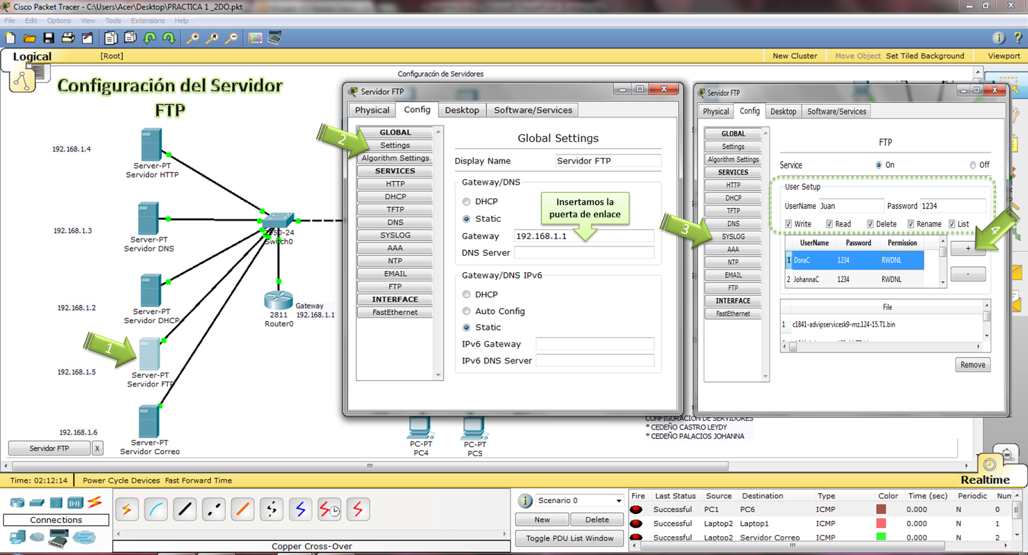Toggle the Rename permission checkbox
This screenshot has height=555, width=1028.
click(x=911, y=224)
